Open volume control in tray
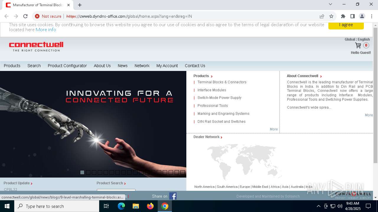 point(340,206)
